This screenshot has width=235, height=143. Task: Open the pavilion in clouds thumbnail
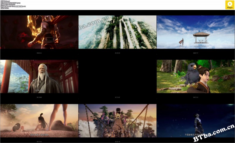click(196, 32)
